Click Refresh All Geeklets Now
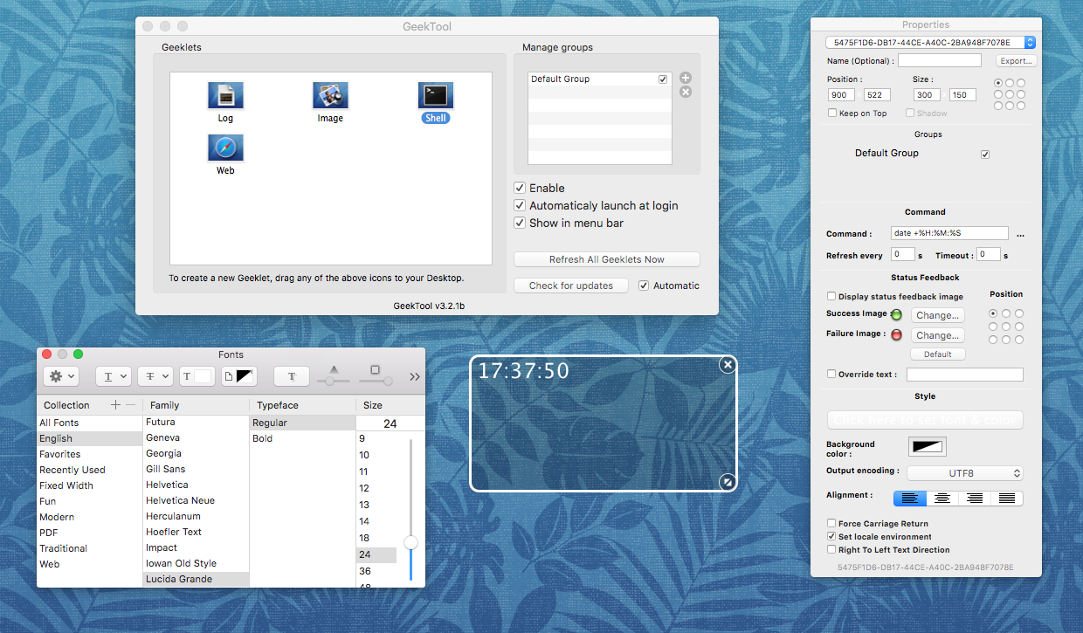1083x633 pixels. pos(606,258)
